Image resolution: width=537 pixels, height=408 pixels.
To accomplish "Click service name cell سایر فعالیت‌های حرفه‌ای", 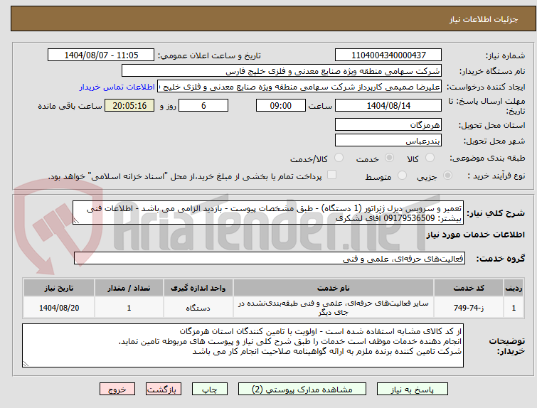I will [x=334, y=308].
